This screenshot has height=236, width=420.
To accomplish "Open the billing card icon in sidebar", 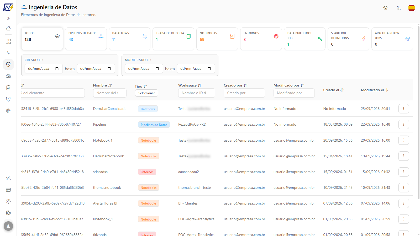I will click(x=8, y=190).
